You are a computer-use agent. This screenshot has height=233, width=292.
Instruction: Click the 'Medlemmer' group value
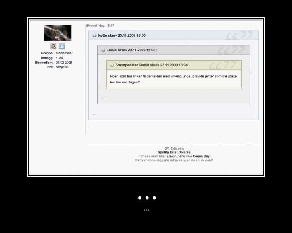click(64, 53)
